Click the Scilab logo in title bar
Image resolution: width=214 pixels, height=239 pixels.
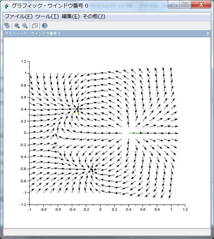(x=6, y=6)
